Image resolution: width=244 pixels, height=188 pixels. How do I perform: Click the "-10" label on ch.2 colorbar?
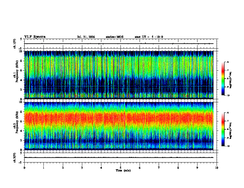tap(228, 146)
